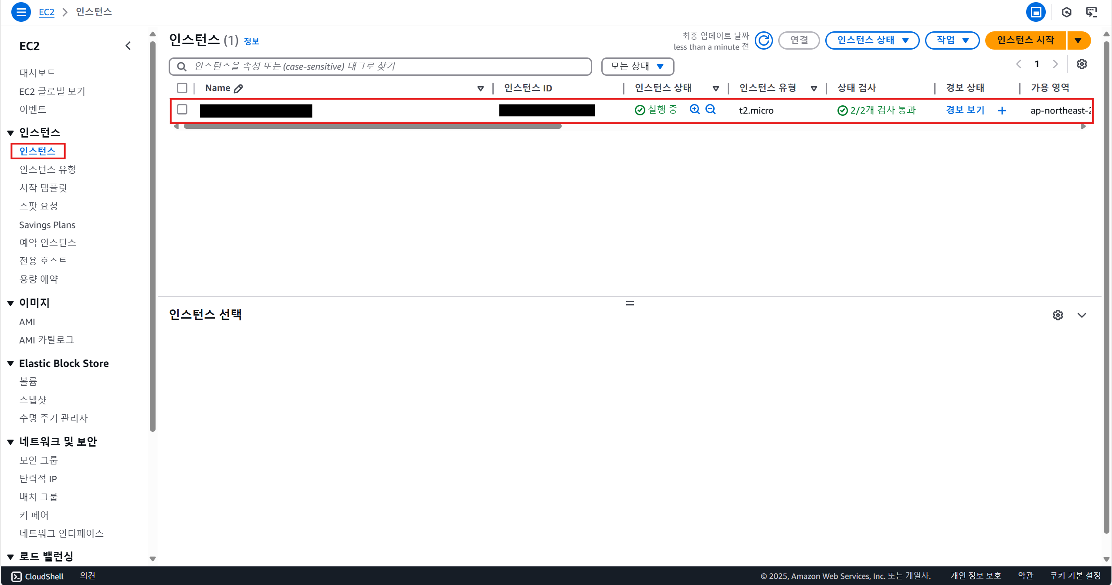Viewport: 1112px width, 585px height.
Task: Click the hamburger navigation menu icon
Action: (20, 12)
